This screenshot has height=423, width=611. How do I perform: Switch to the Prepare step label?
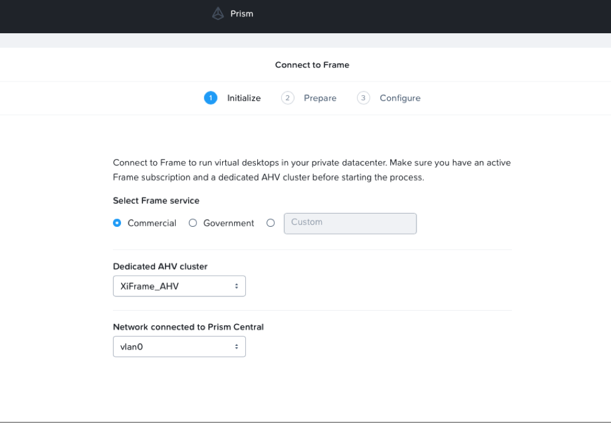click(320, 98)
